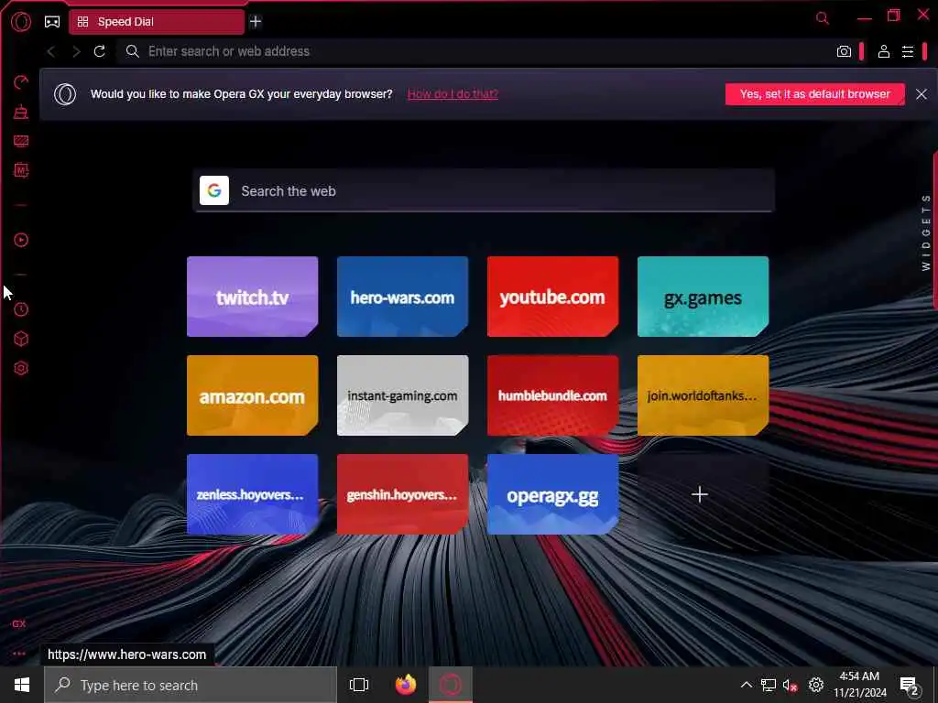This screenshot has height=703, width=938.
Task: Click the taskbar 'Type here to search' box
Action: click(x=191, y=685)
